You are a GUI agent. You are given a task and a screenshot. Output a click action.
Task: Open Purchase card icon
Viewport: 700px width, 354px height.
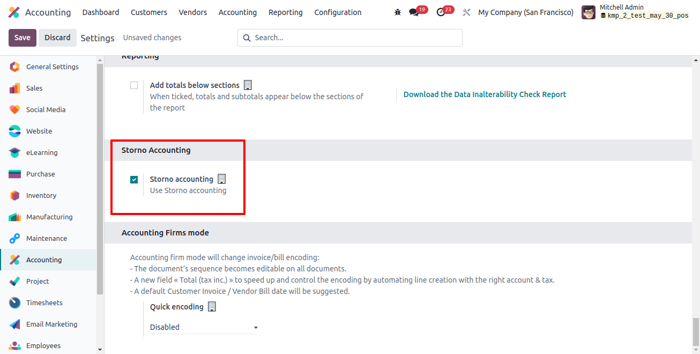click(15, 174)
